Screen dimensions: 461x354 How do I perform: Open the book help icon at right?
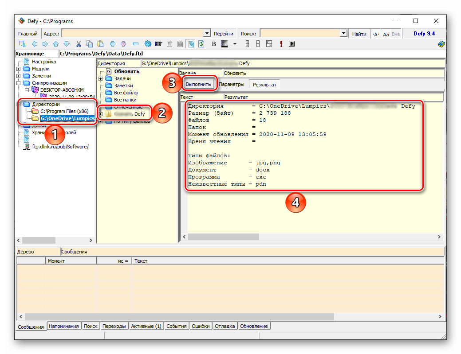click(x=441, y=44)
